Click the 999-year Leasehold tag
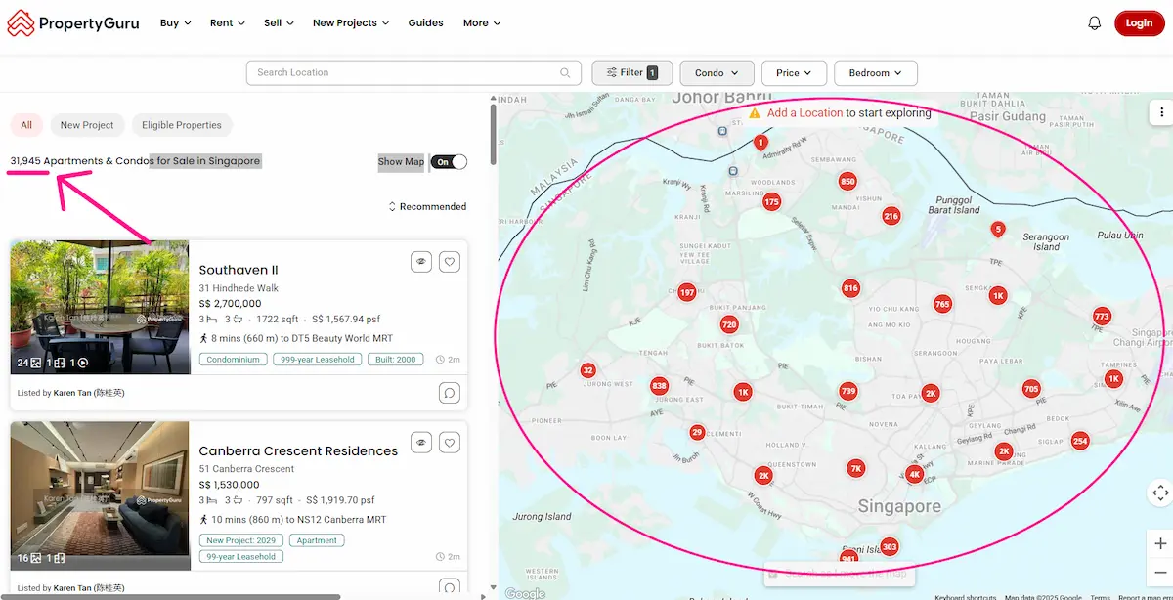This screenshot has width=1173, height=600. click(318, 360)
